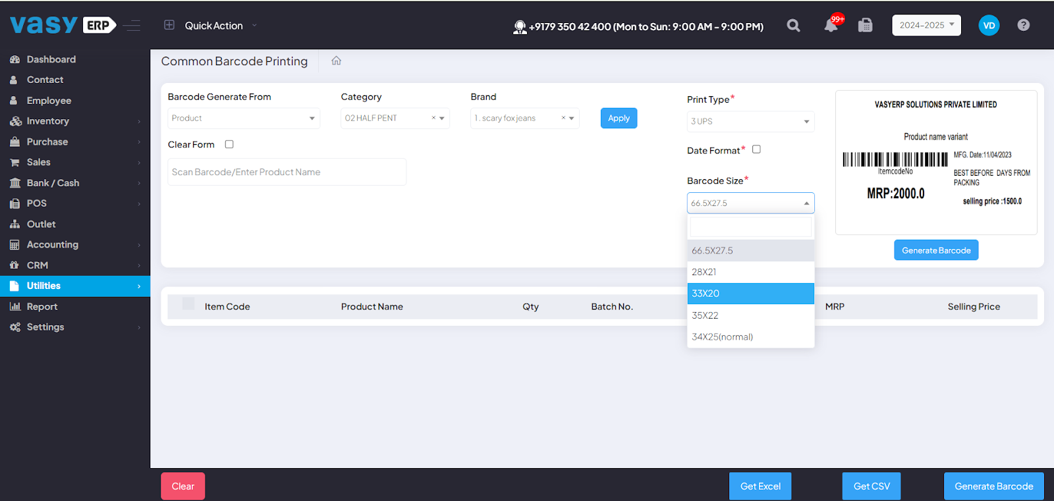Click the MRP column header
This screenshot has height=501, width=1054.
pos(835,307)
